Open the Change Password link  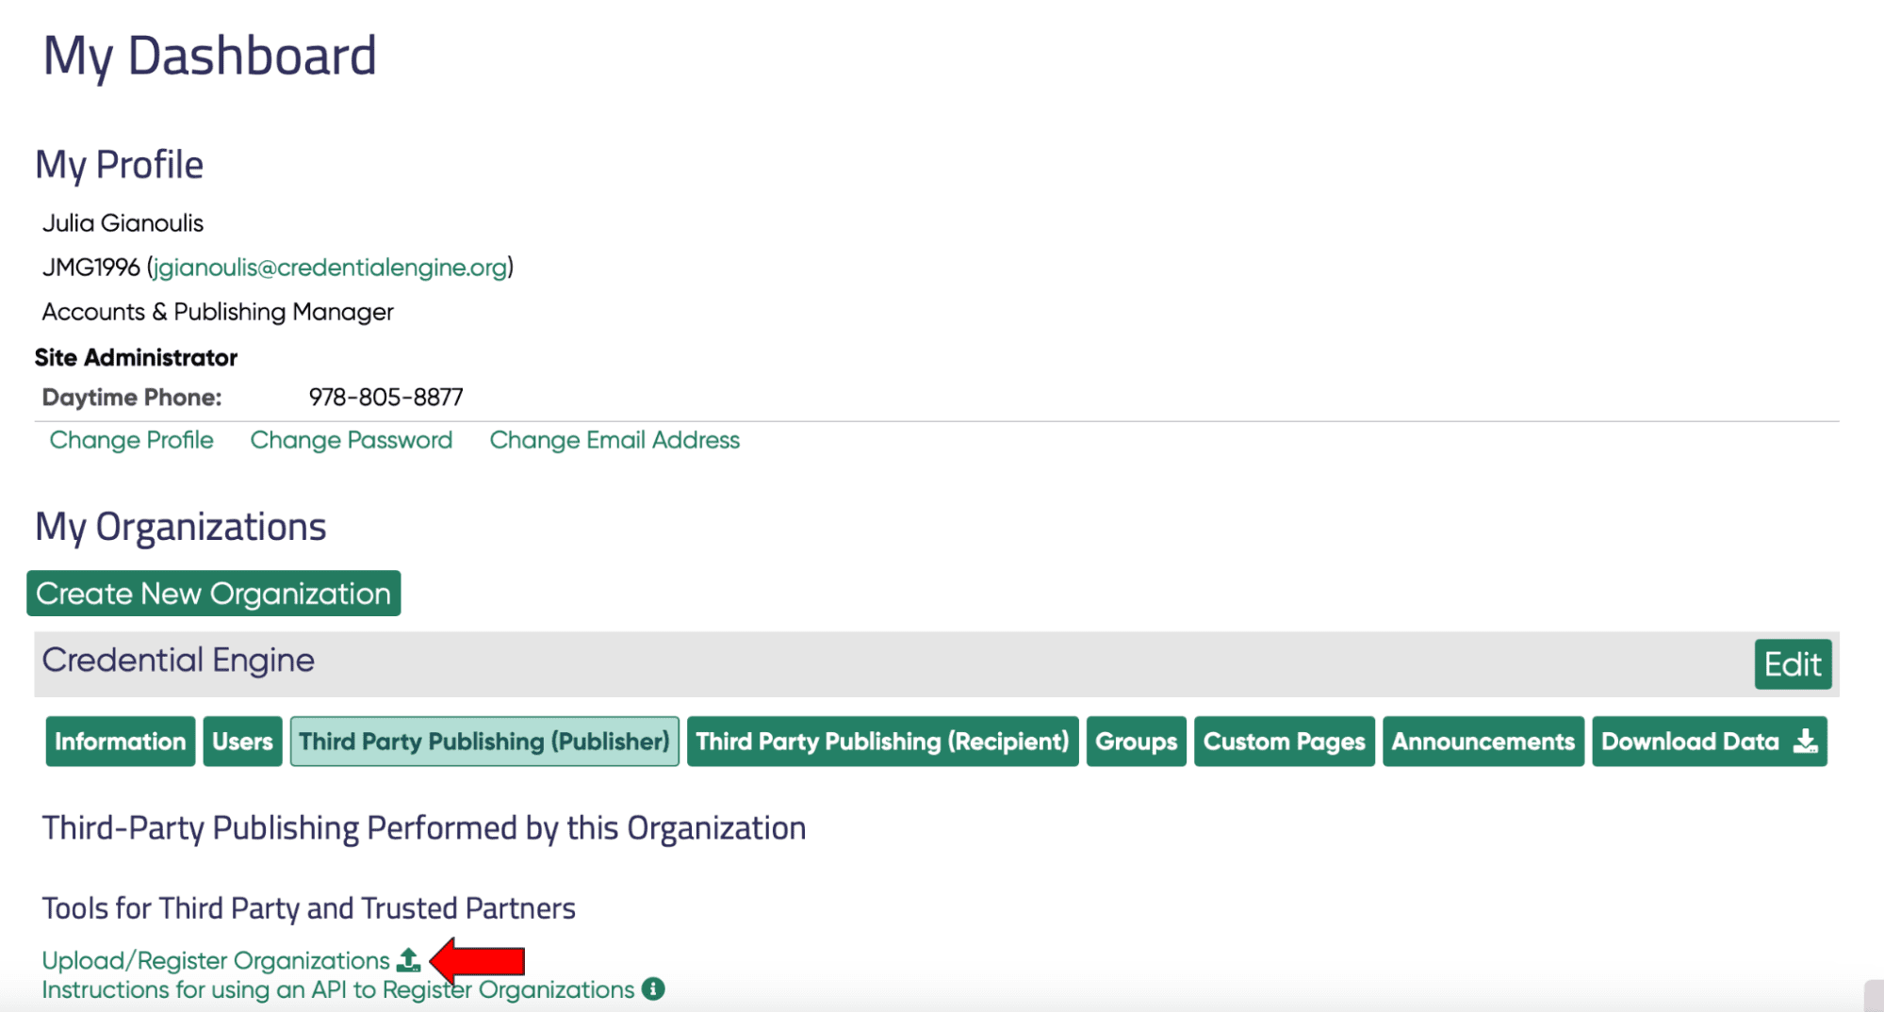[351, 439]
